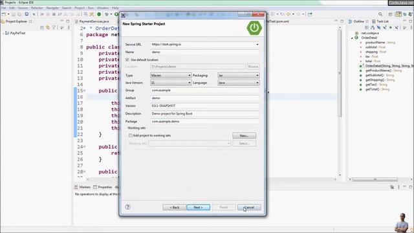Click the Artifact input field
The width and height of the screenshot is (414, 233).
(x=205, y=98)
